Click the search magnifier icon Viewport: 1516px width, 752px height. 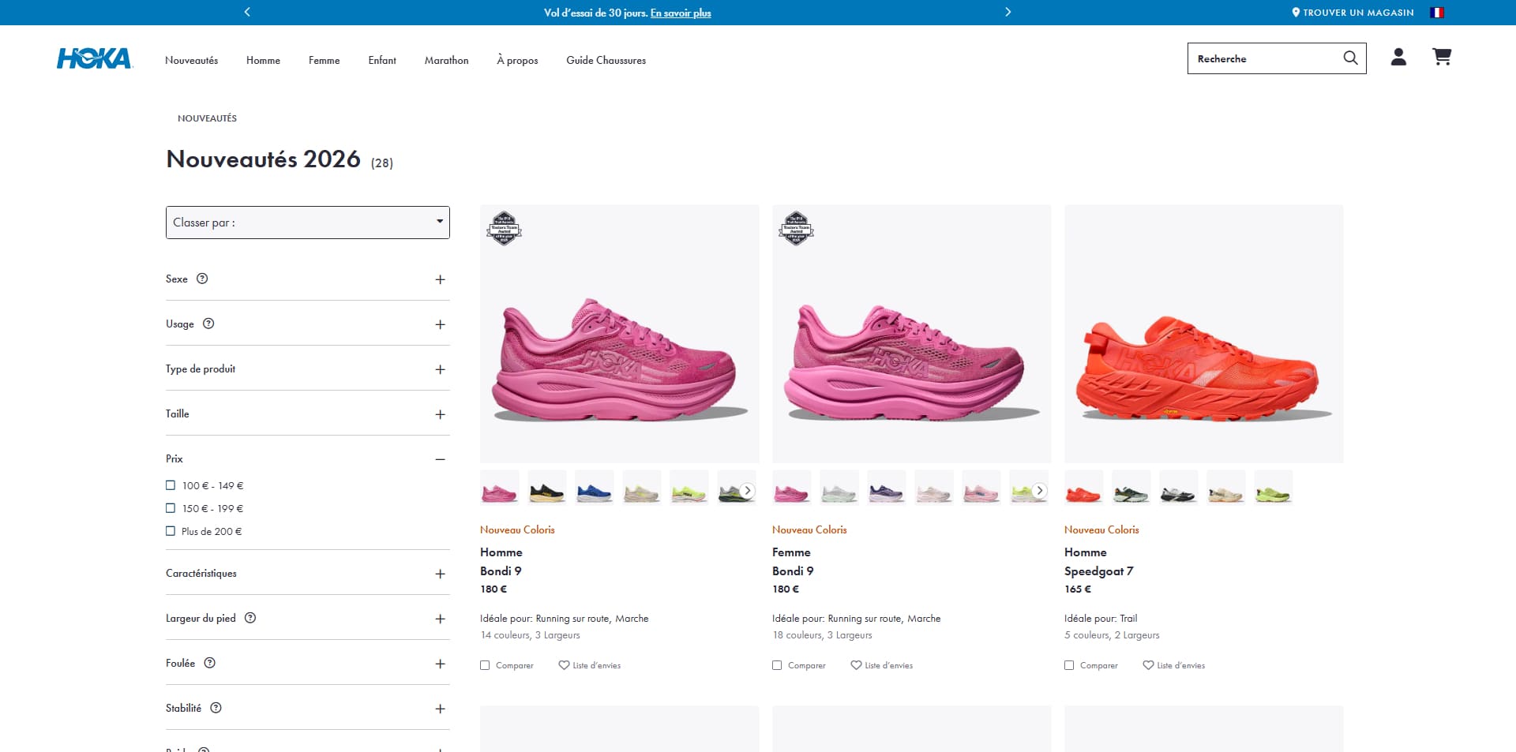click(x=1350, y=58)
